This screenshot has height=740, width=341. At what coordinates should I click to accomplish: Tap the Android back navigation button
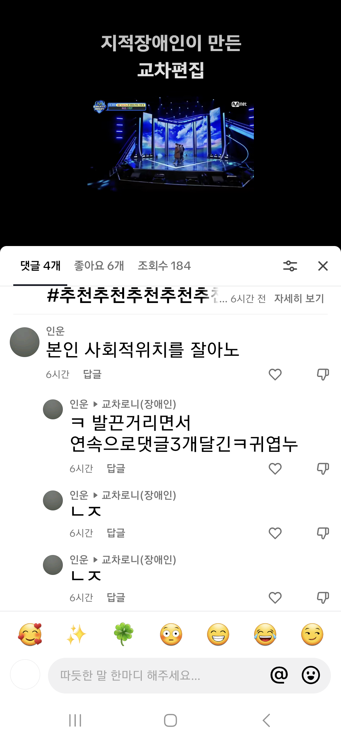point(266,720)
